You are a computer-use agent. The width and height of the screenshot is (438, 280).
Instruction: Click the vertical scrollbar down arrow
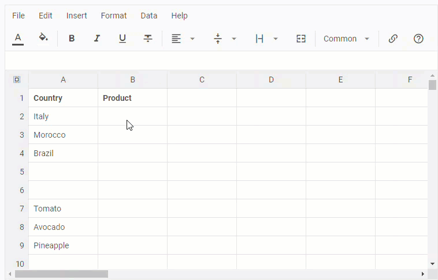click(x=432, y=264)
